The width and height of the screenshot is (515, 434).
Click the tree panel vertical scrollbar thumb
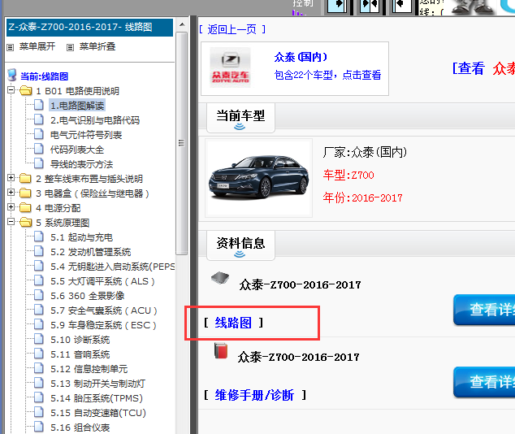181,143
